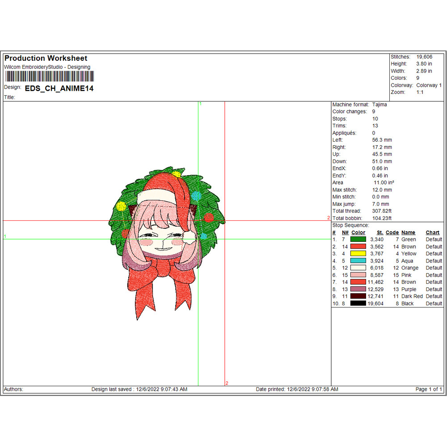Click the underlined Color column header

(x=358, y=232)
